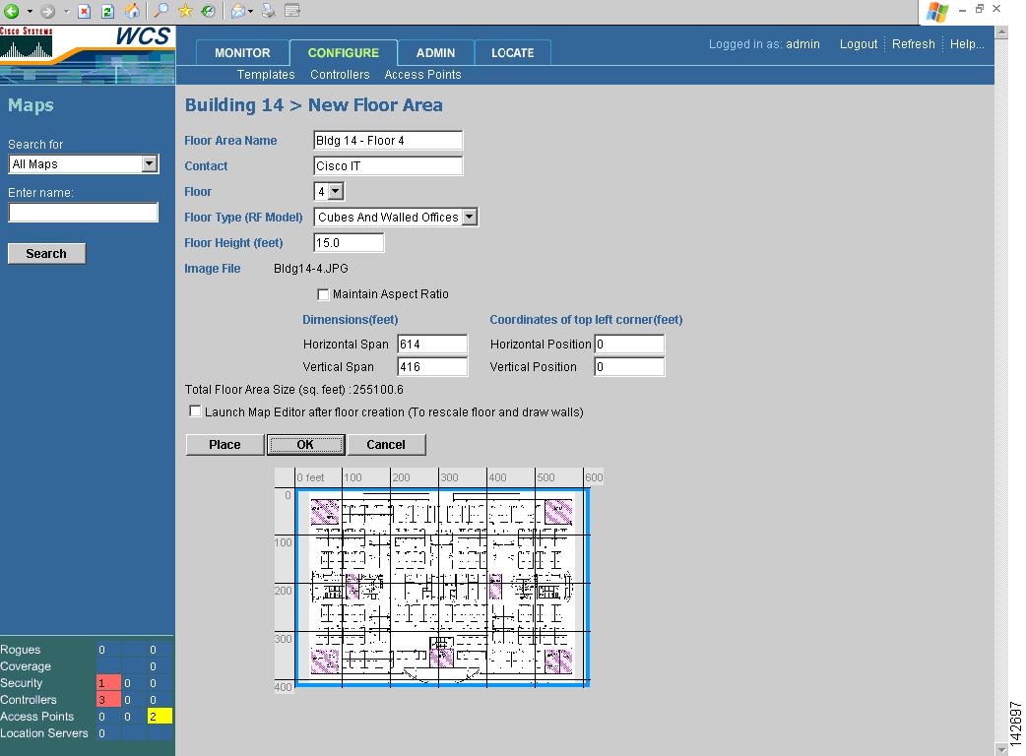The width and height of the screenshot is (1026, 756).
Task: Click the Print icon in browser toolbar
Action: point(268,11)
